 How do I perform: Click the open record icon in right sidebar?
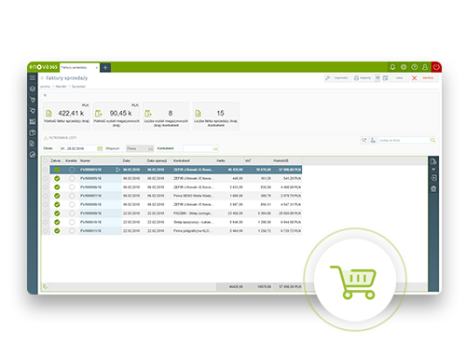coord(433,178)
